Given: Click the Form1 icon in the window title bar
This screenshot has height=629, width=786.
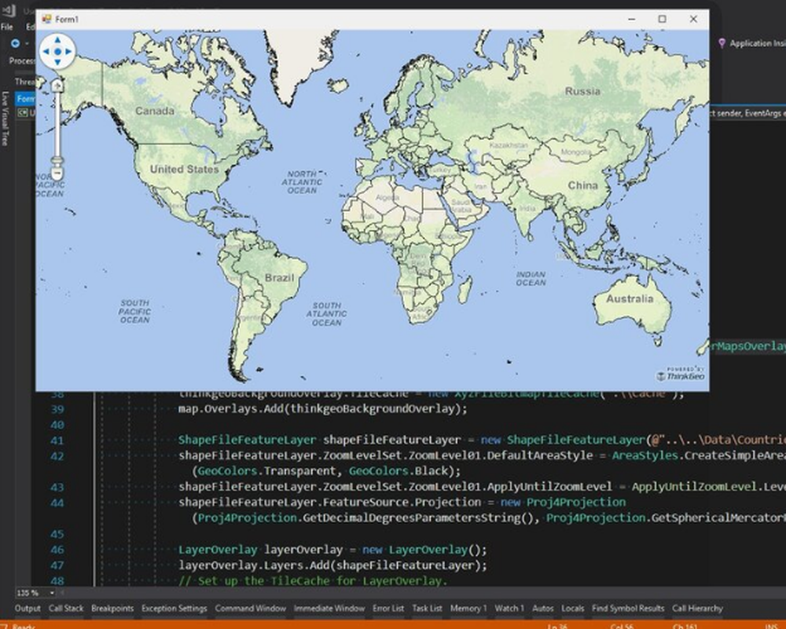Looking at the screenshot, I should (47, 18).
